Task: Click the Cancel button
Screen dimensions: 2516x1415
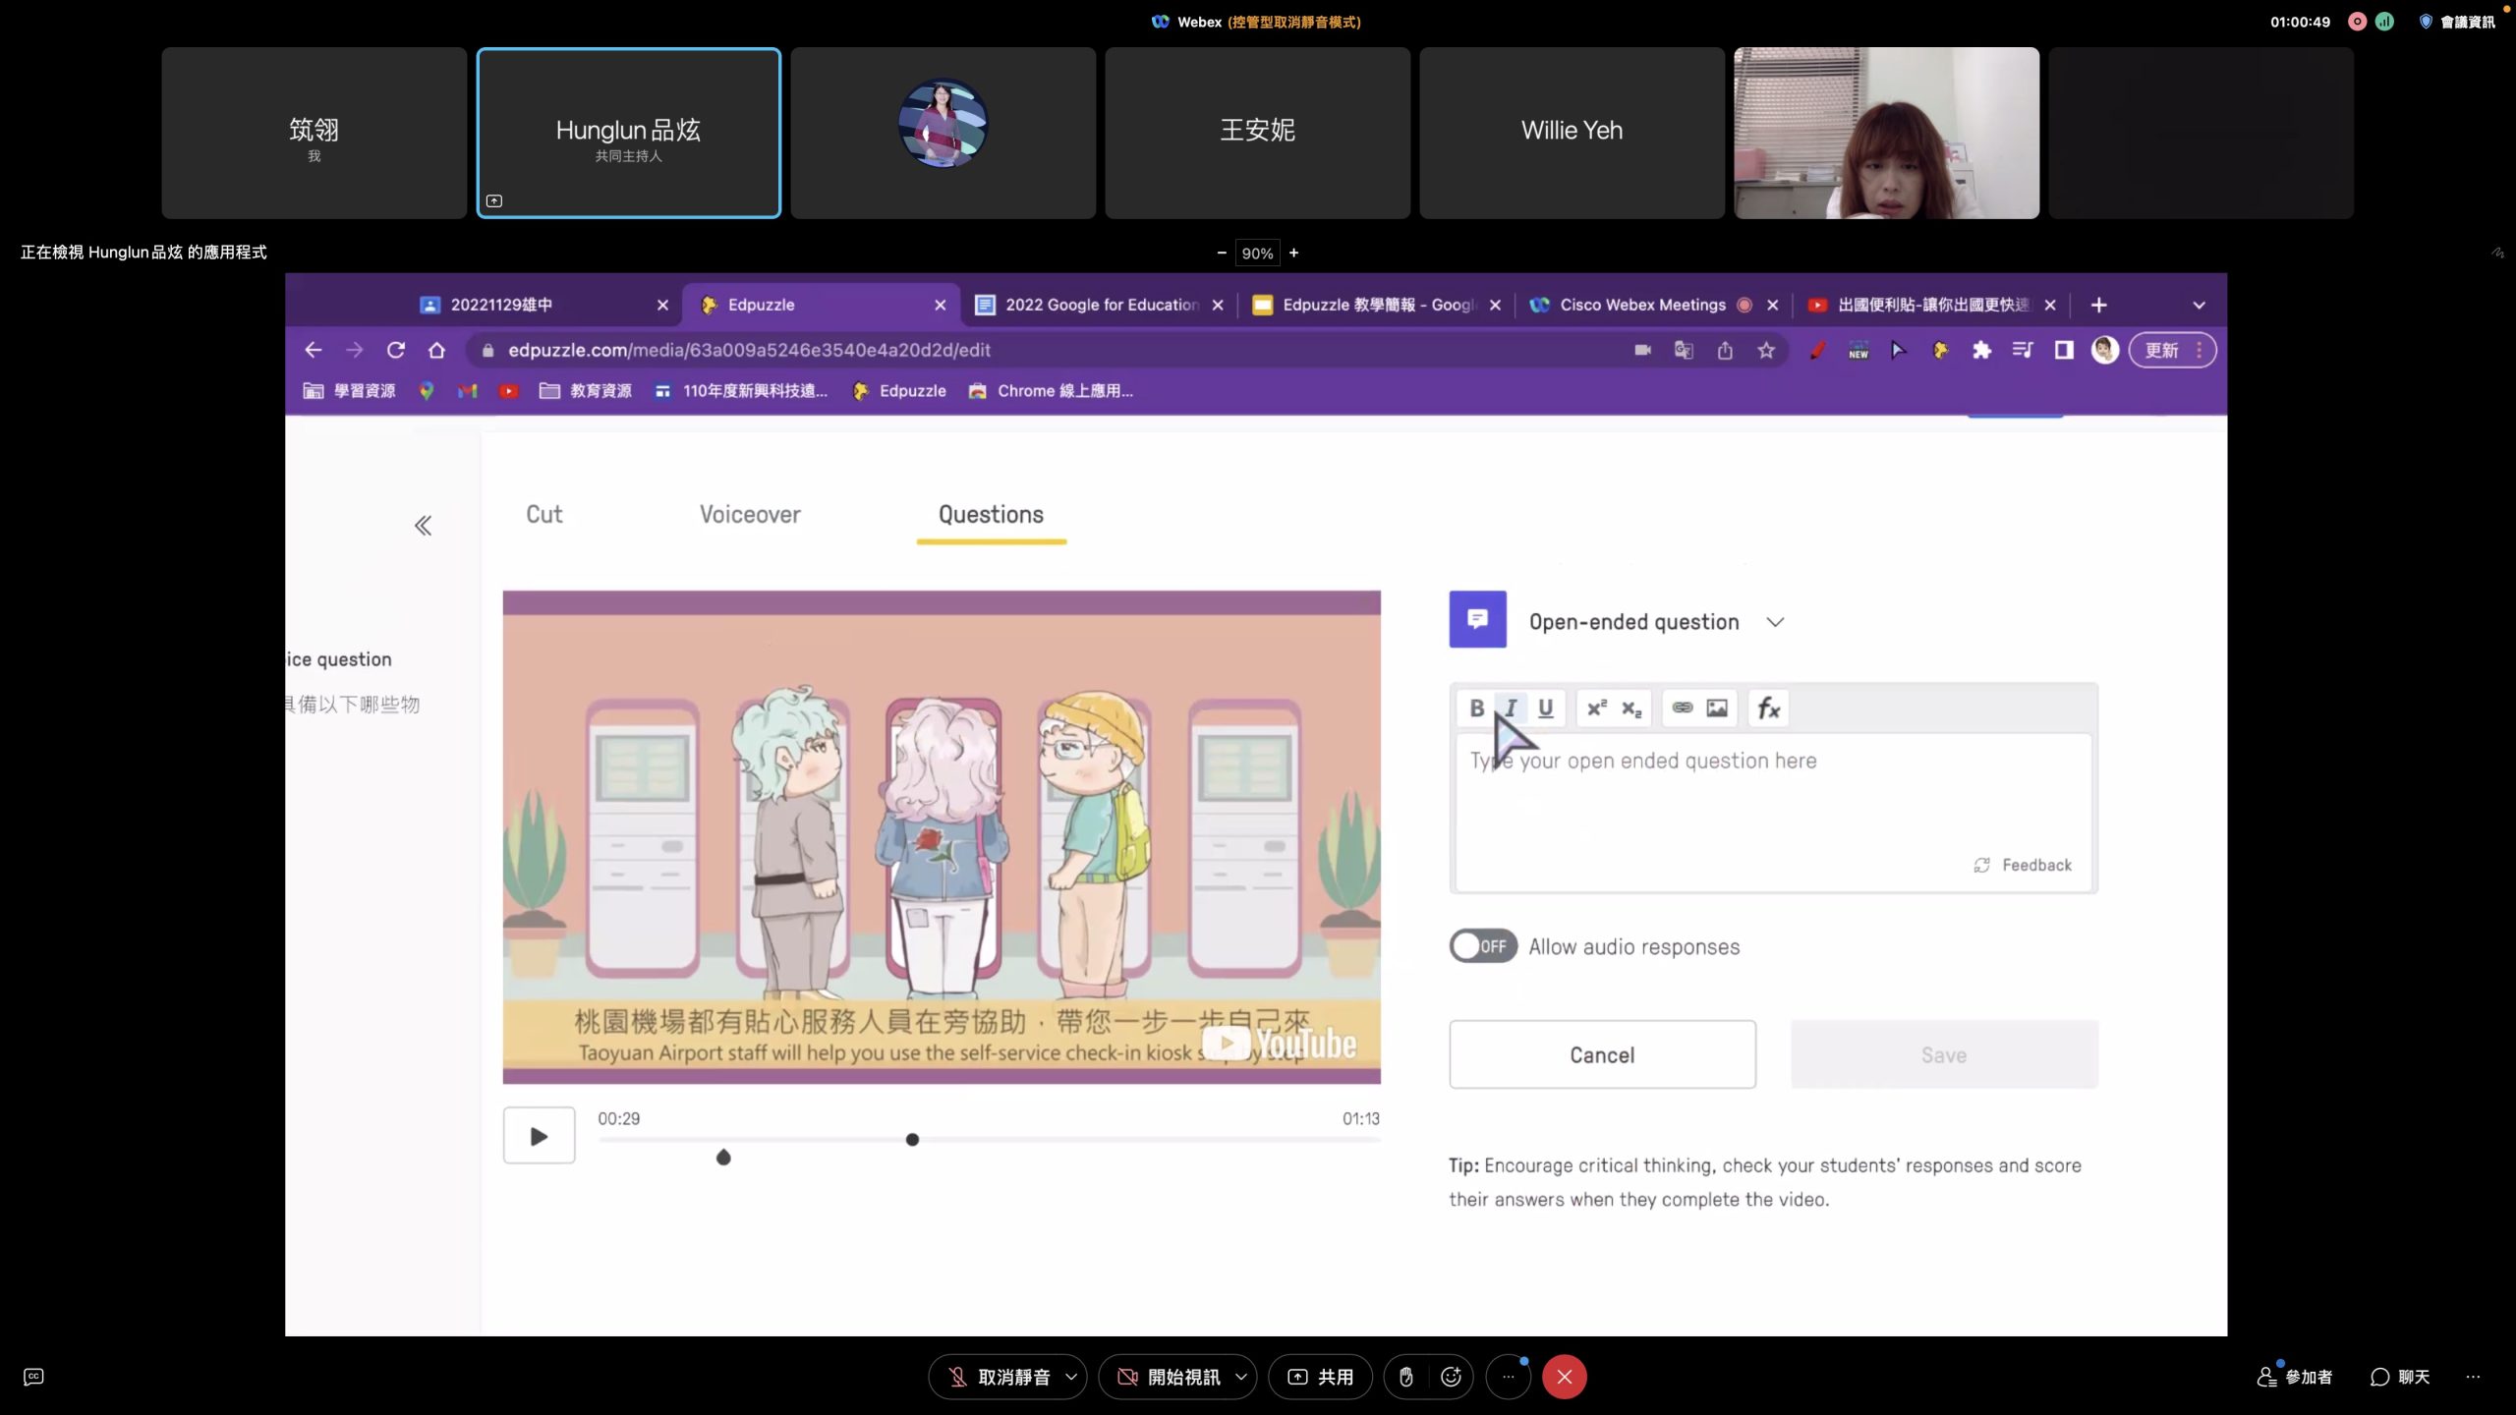Action: 1602,1054
